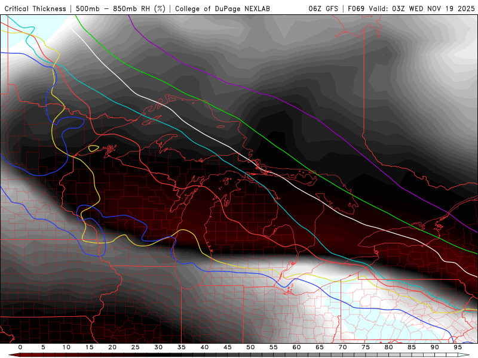Viewport: 478px width, 358px height.
Task: Select the "10" label on the color scale
Action: point(66,347)
